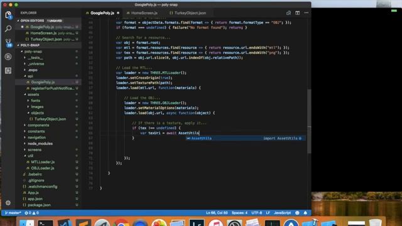
Task: Open Visual Studio Code from the dock
Action: click(64, 223)
